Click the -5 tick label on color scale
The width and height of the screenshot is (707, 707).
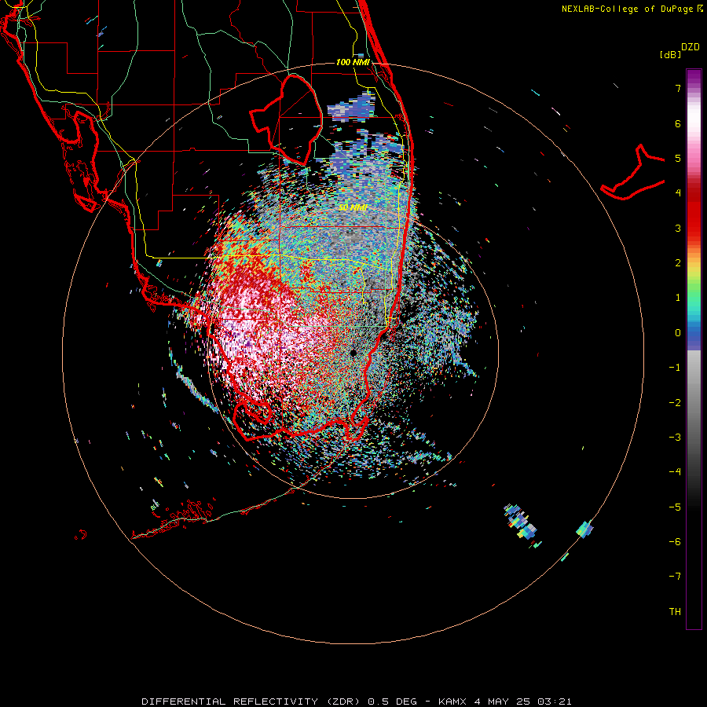tap(675, 507)
